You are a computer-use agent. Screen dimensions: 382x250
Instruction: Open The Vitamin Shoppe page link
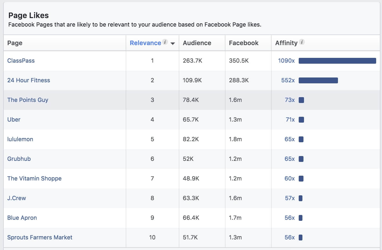pyautogui.click(x=34, y=178)
